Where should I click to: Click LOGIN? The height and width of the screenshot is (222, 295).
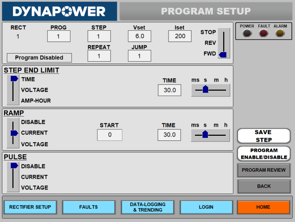pos(206,207)
